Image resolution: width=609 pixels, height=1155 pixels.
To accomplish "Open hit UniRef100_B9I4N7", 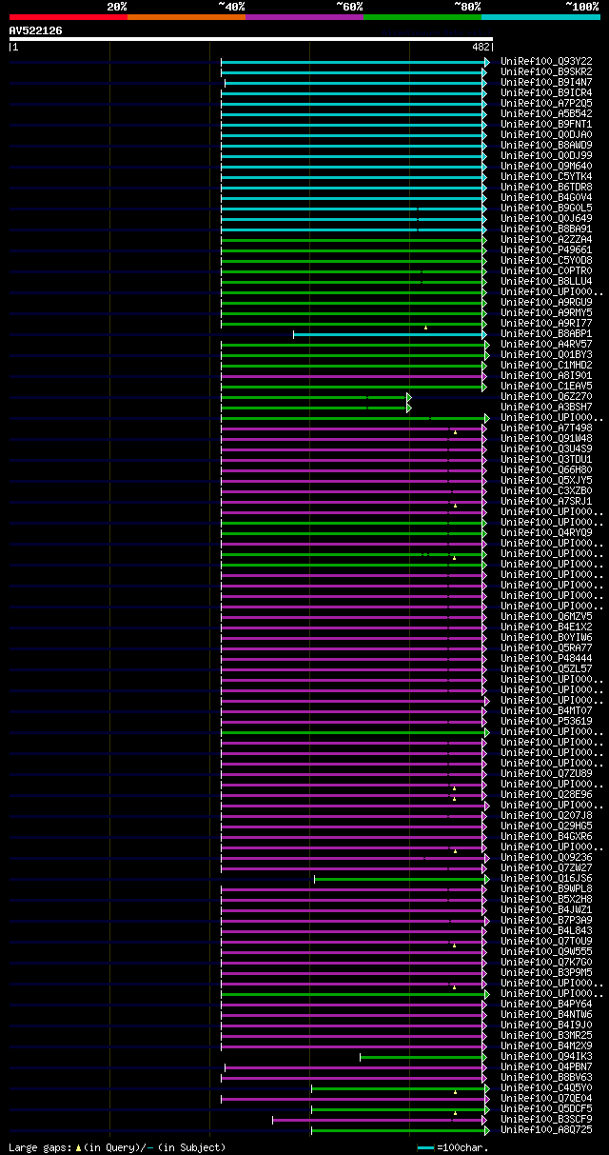I will coord(546,82).
